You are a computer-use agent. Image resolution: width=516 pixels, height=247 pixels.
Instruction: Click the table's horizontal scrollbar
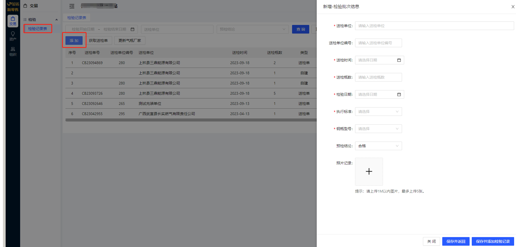191,120
